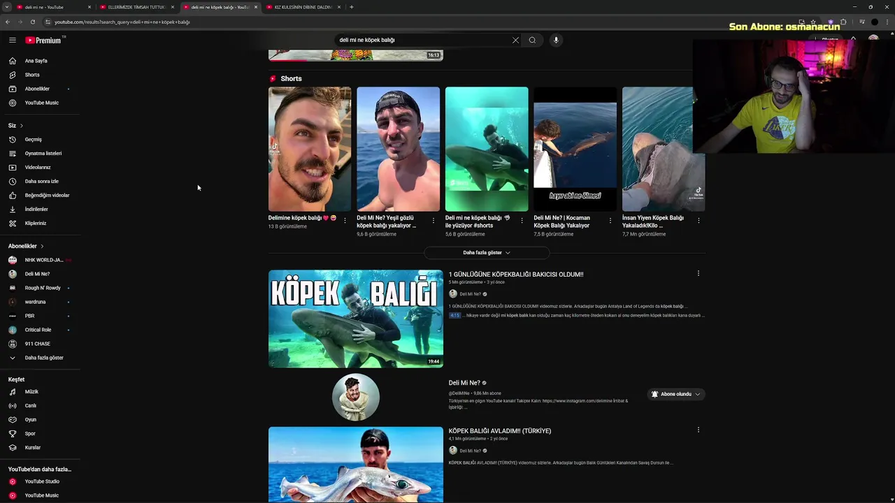Image resolution: width=895 pixels, height=503 pixels.
Task: Open options for 1 GÜNLÜĞÜNE KÖPEKBALIĞI video
Action: tap(698, 273)
